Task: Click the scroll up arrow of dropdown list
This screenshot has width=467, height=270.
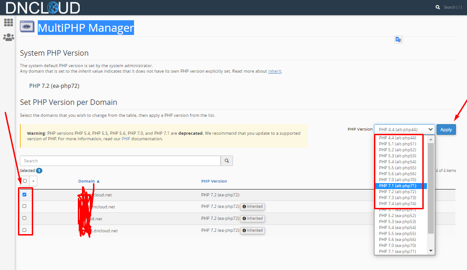Action: (x=431, y=139)
